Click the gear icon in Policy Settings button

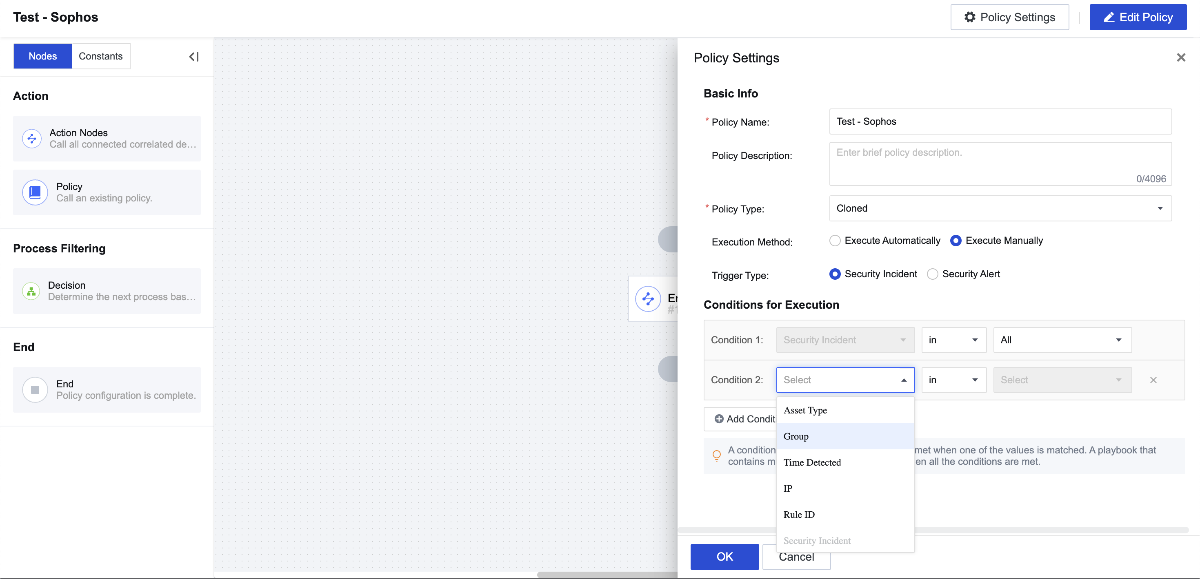(x=970, y=17)
